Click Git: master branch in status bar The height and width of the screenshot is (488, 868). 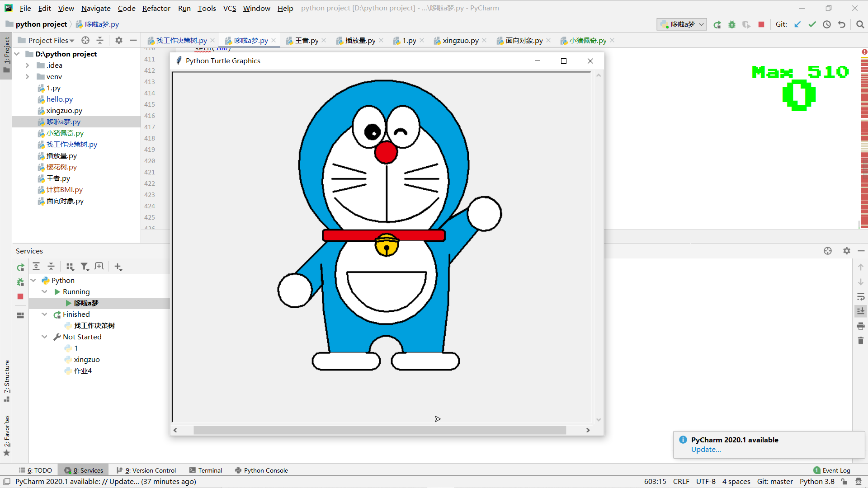tap(775, 482)
